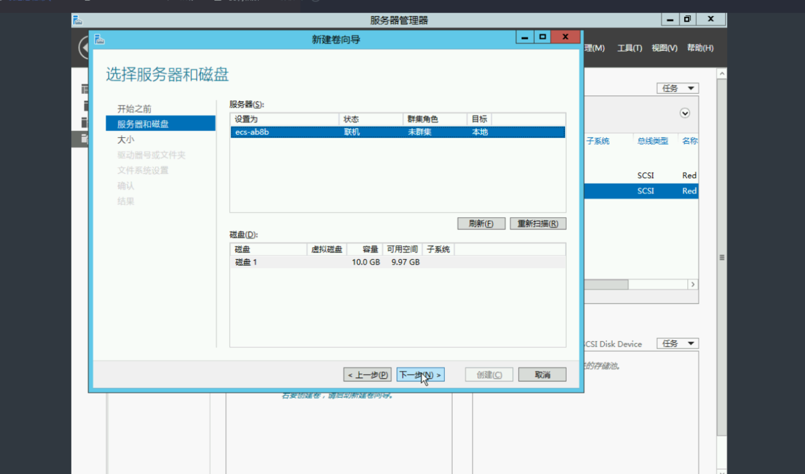Go to the 大小 wizard step

point(125,140)
